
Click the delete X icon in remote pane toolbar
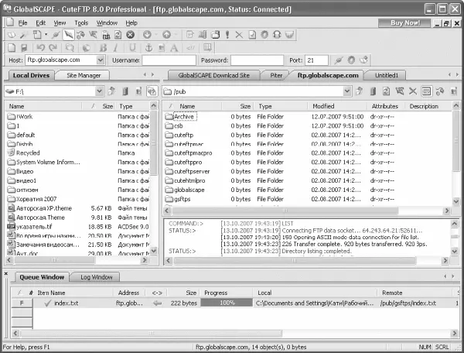pos(413,91)
